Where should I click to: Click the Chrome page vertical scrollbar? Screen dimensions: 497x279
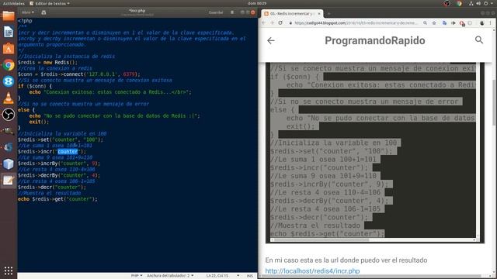point(494,102)
